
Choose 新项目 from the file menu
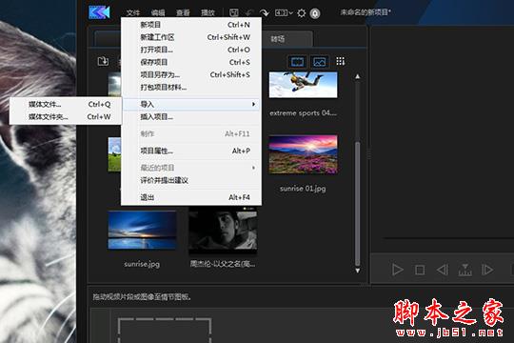point(191,25)
